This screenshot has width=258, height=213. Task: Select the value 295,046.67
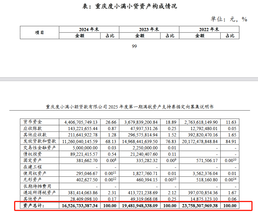[87, 174]
